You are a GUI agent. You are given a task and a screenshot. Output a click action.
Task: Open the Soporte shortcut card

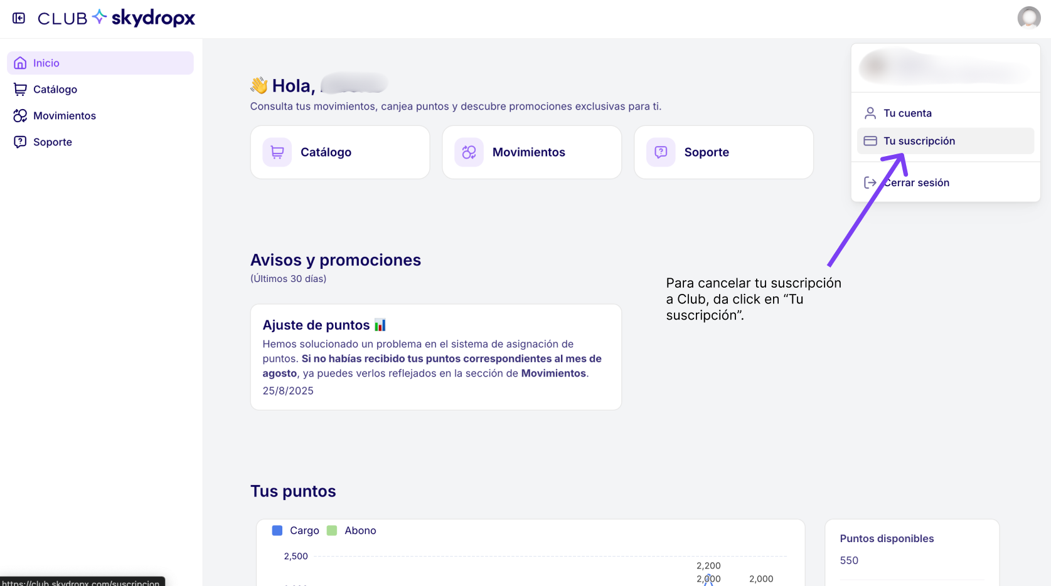coord(724,152)
